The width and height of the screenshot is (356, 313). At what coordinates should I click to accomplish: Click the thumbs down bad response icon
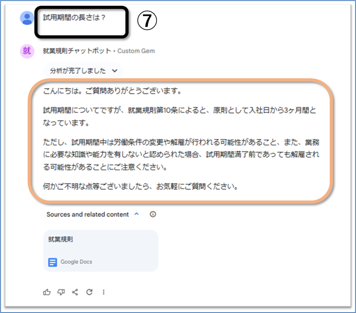(61, 292)
